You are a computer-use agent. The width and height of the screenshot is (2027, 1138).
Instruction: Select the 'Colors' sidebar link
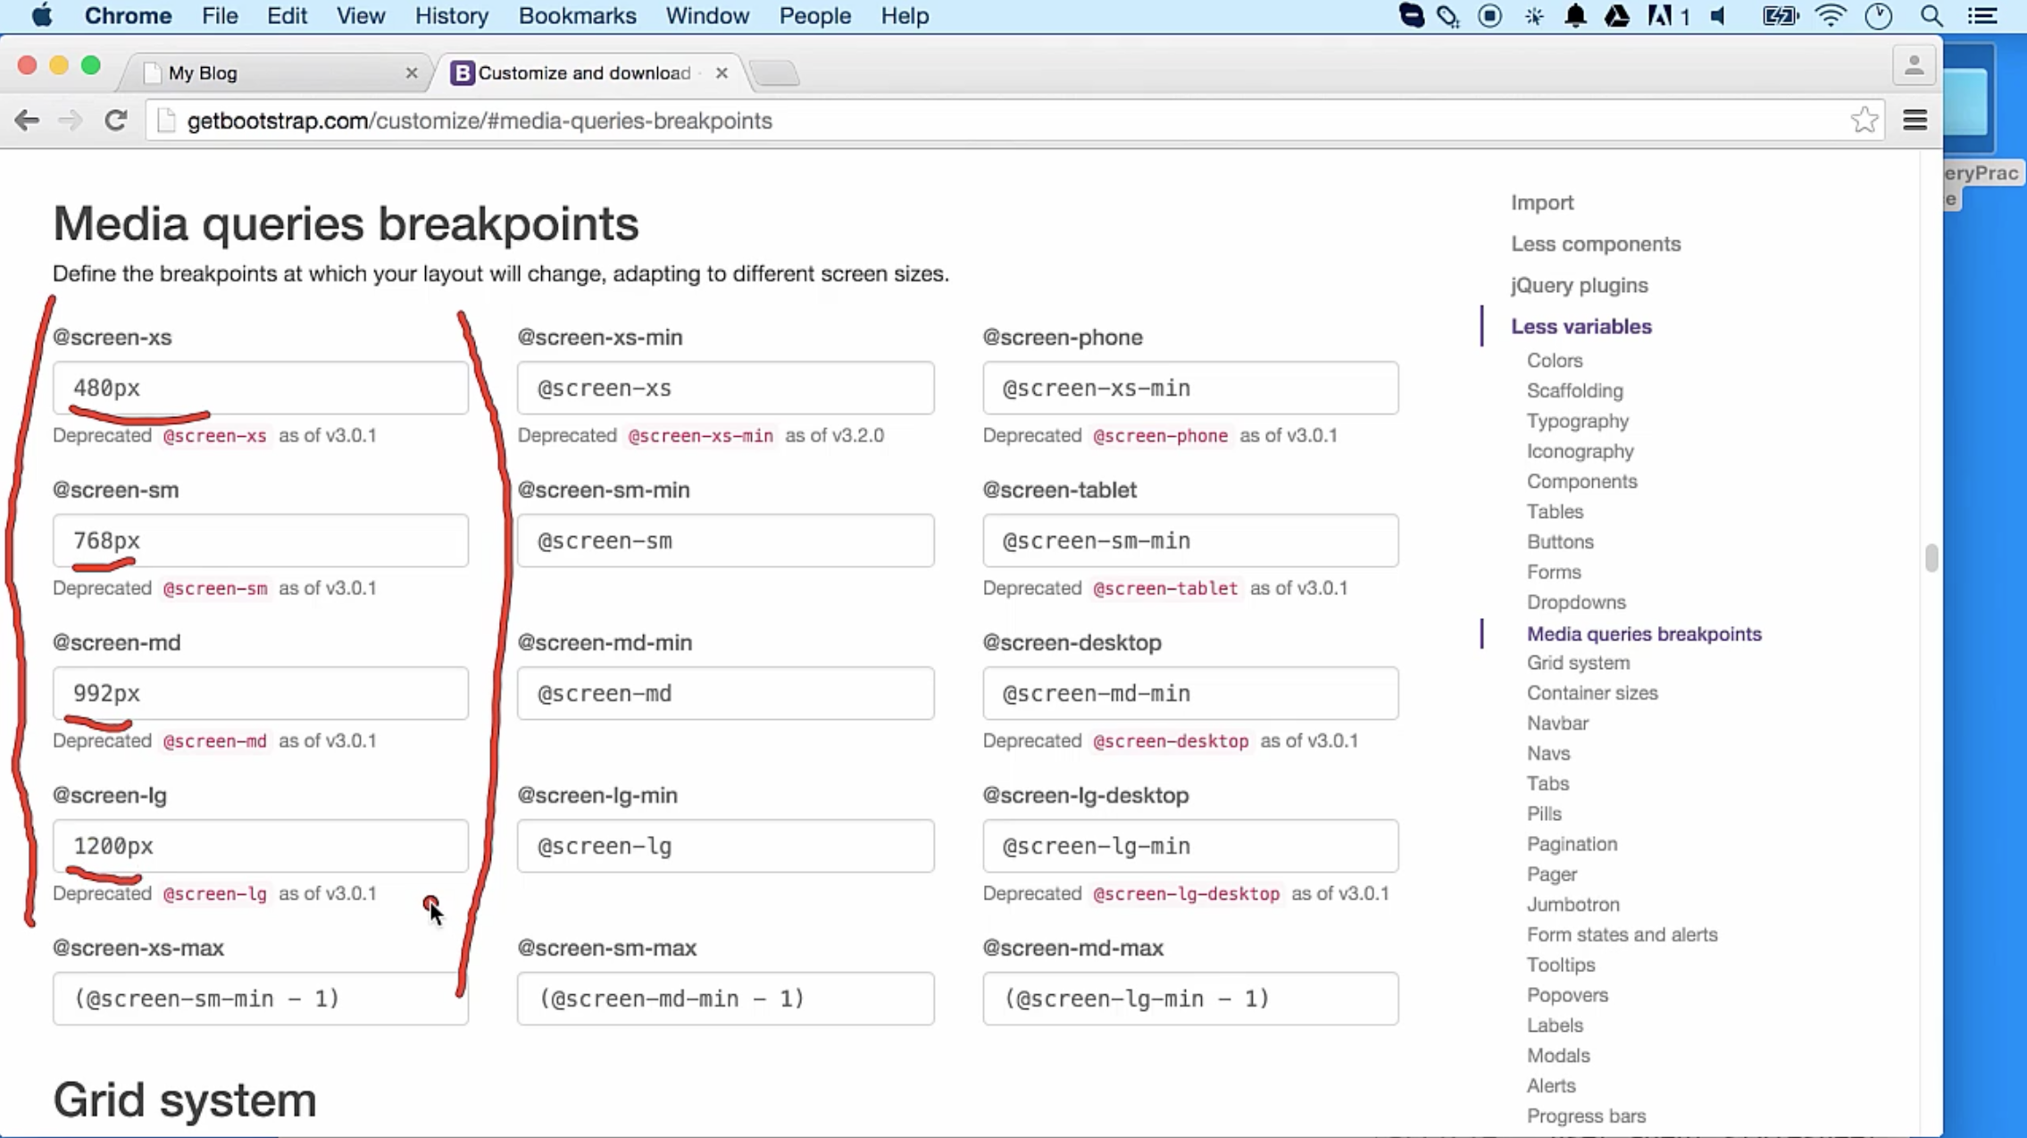1556,359
